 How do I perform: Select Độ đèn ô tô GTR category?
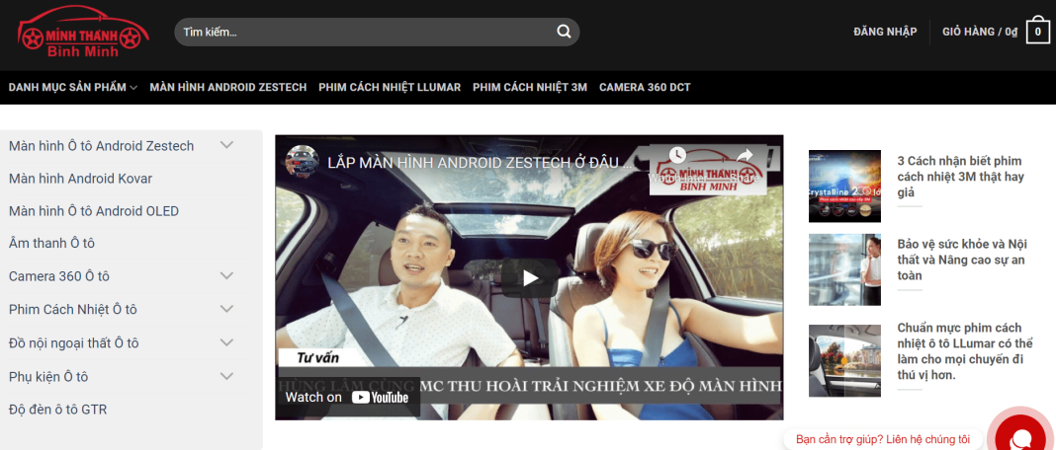(x=58, y=410)
